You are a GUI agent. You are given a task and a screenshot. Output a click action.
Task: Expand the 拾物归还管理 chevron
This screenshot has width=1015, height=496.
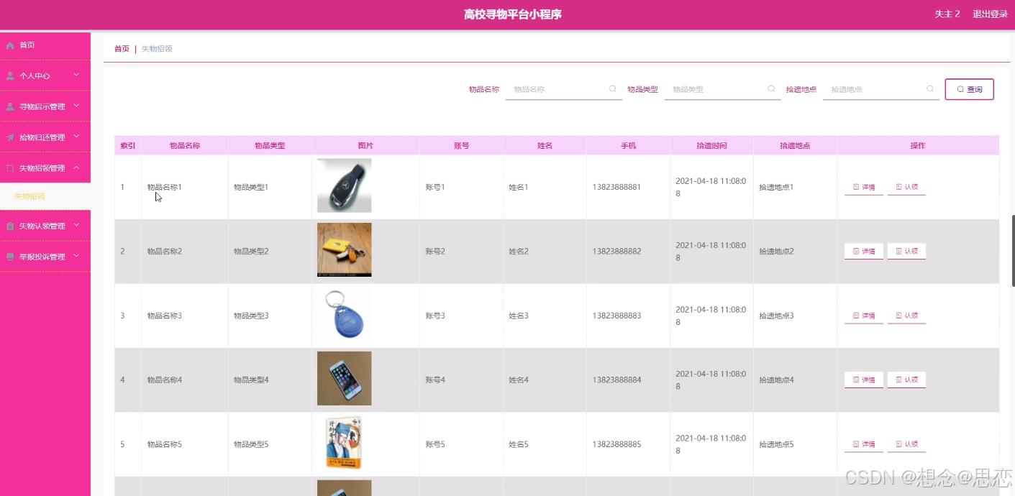(x=76, y=137)
